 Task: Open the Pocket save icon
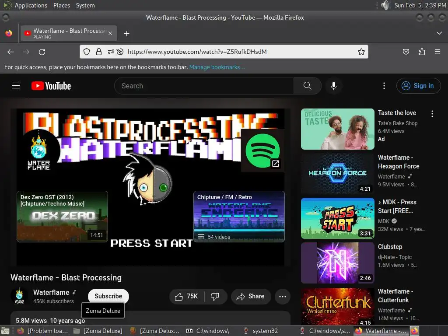(406, 52)
